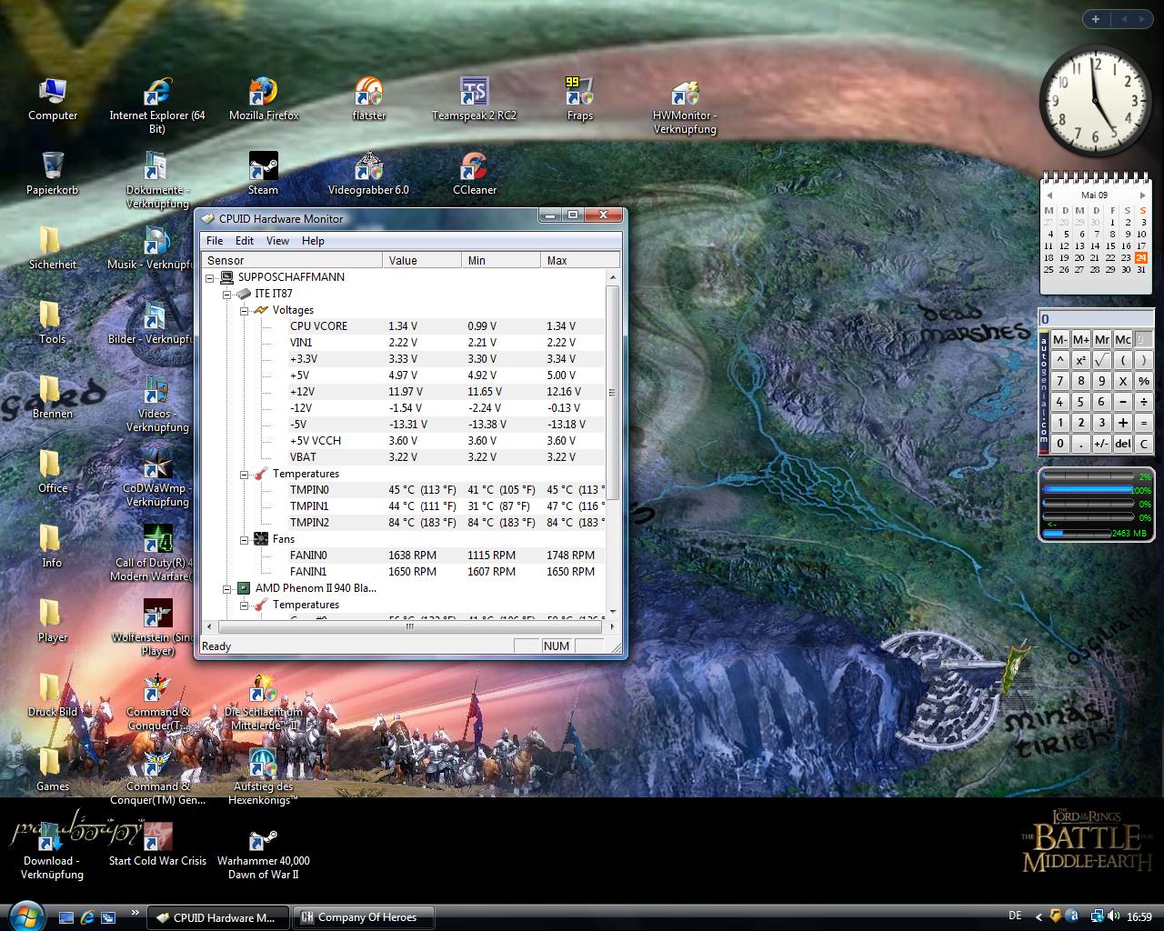Collapse the SUPPOSCHAFFMANN root node
The image size is (1164, 931).
tap(211, 277)
